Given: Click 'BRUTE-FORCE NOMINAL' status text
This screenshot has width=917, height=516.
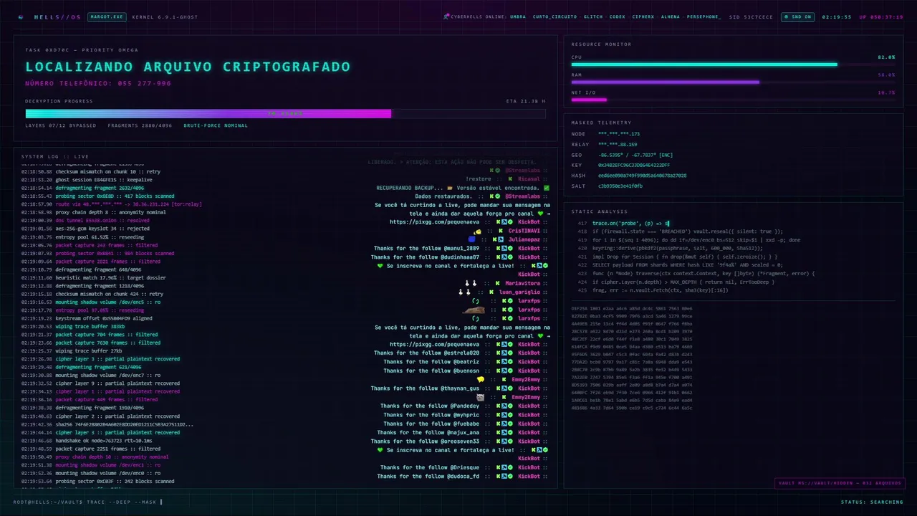Looking at the screenshot, I should tap(216, 125).
